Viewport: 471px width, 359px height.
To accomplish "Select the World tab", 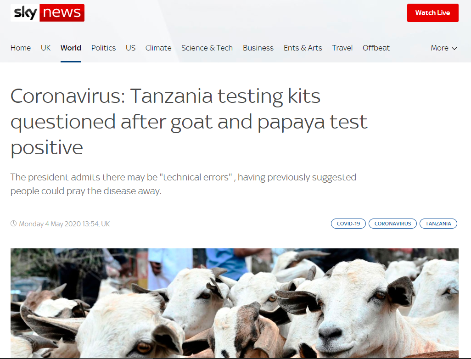I will click(71, 48).
